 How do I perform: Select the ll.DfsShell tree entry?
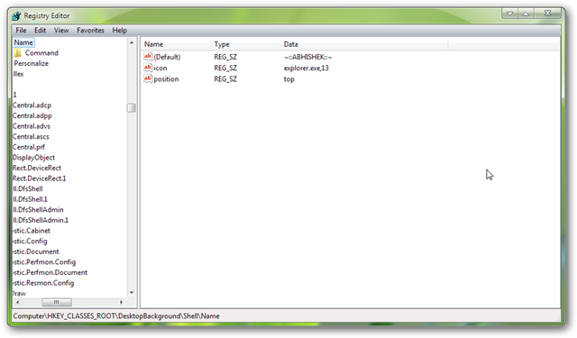pyautogui.click(x=28, y=188)
